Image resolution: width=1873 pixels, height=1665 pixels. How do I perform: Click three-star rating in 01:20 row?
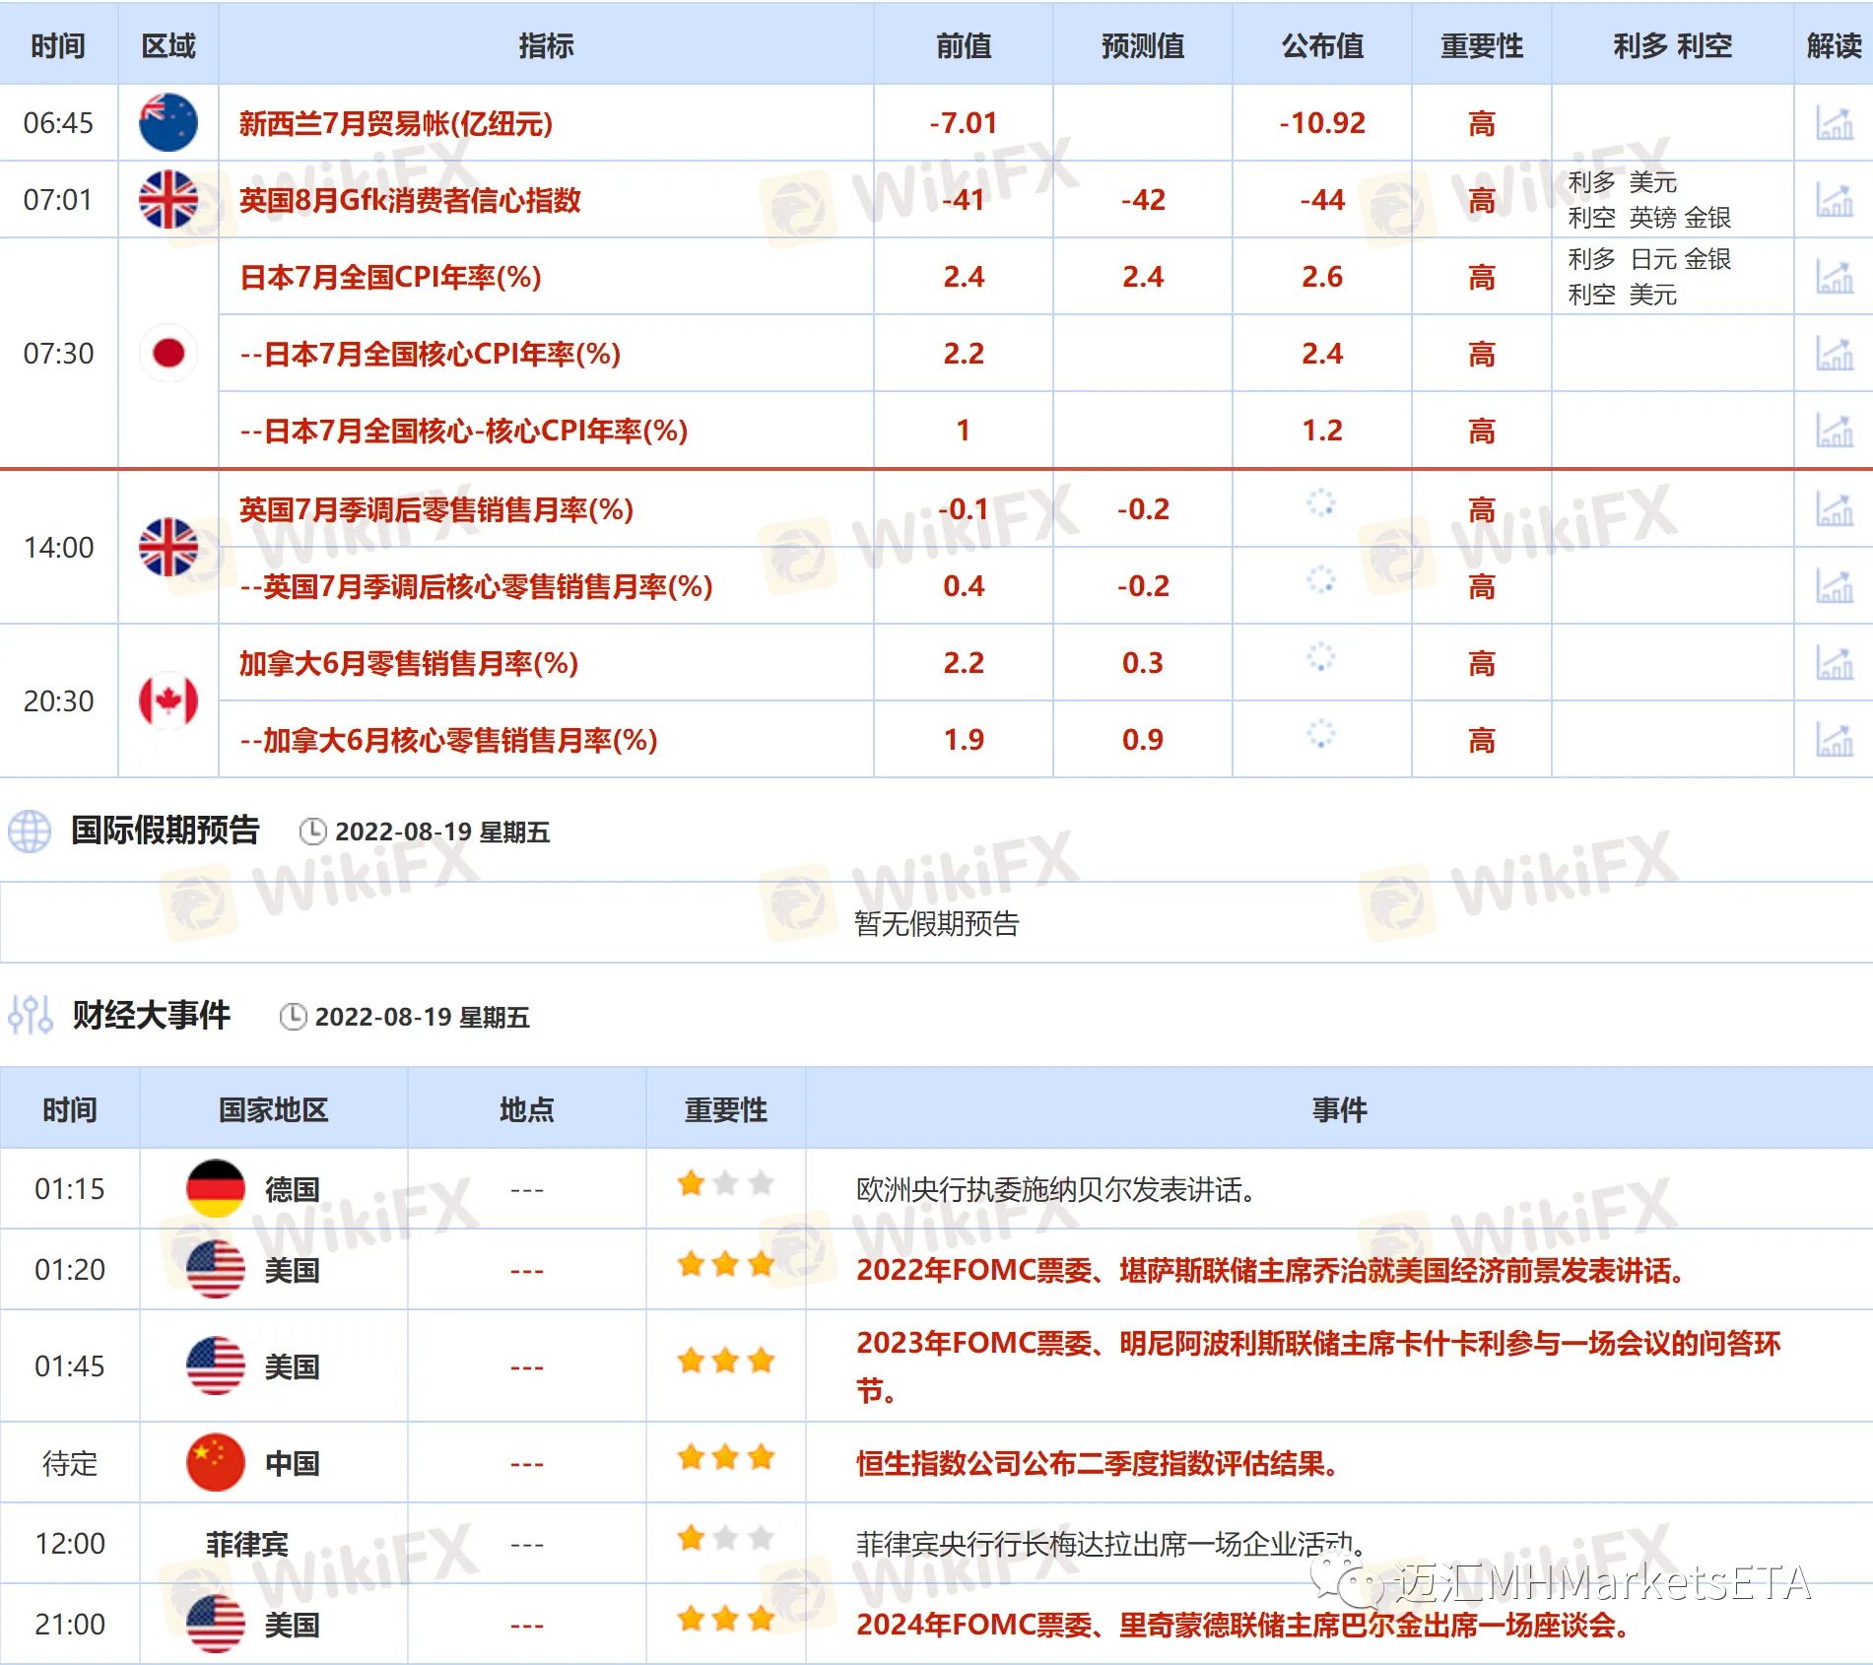tap(726, 1264)
